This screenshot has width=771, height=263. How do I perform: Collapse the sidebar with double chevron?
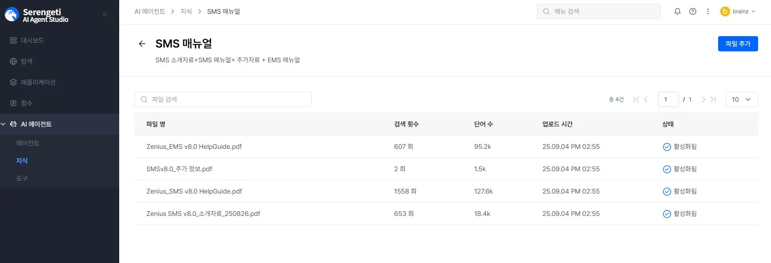pyautogui.click(x=105, y=14)
